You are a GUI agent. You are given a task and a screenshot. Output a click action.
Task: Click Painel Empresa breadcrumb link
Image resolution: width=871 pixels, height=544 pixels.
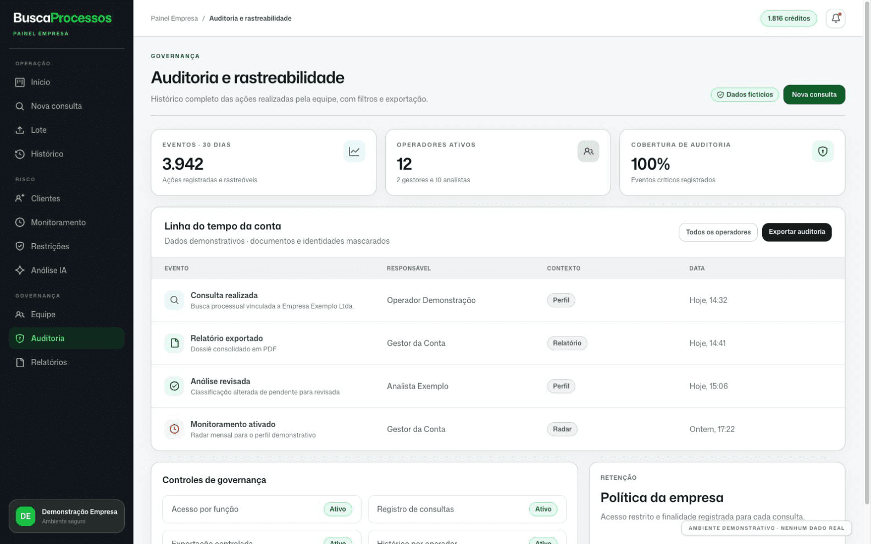174,19
